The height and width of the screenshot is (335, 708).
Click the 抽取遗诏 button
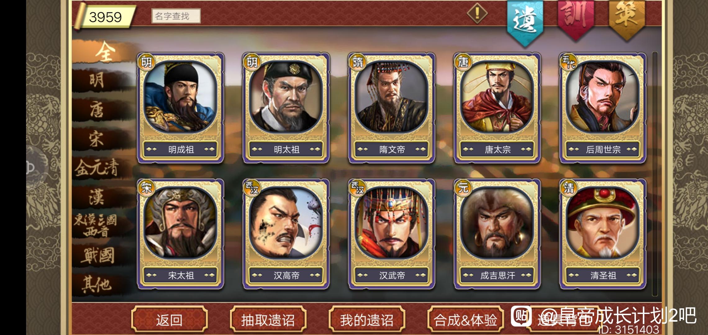[268, 319]
